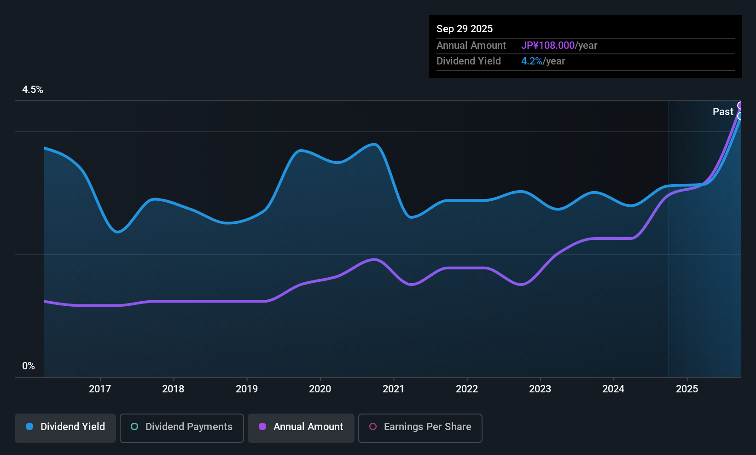The image size is (756, 455).
Task: Toggle the Annual Amount series display
Action: pos(301,427)
